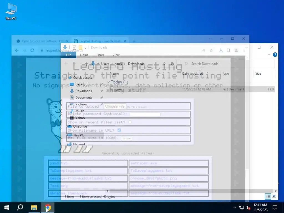The width and height of the screenshot is (284, 213).
Task: Select Network in the navigation pane
Action: pyautogui.click(x=79, y=144)
